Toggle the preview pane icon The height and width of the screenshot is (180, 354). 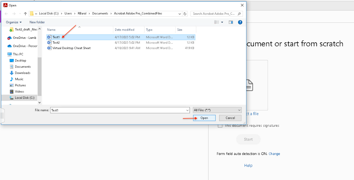coord(231,22)
